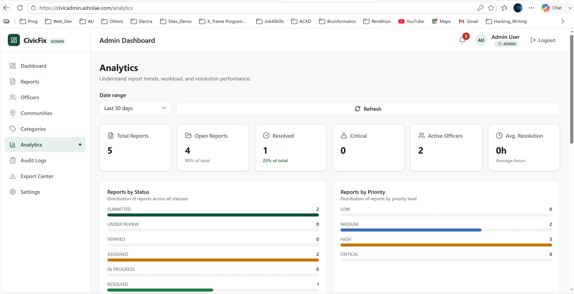Open the Maps bookmark

point(441,21)
